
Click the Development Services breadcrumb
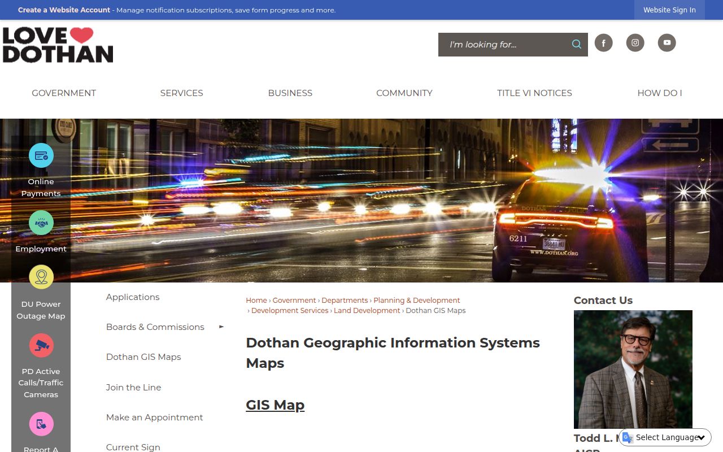click(290, 311)
